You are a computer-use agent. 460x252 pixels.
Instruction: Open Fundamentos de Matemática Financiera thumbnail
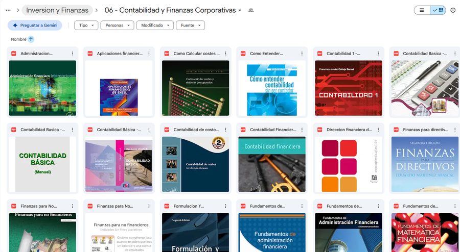[425, 233]
